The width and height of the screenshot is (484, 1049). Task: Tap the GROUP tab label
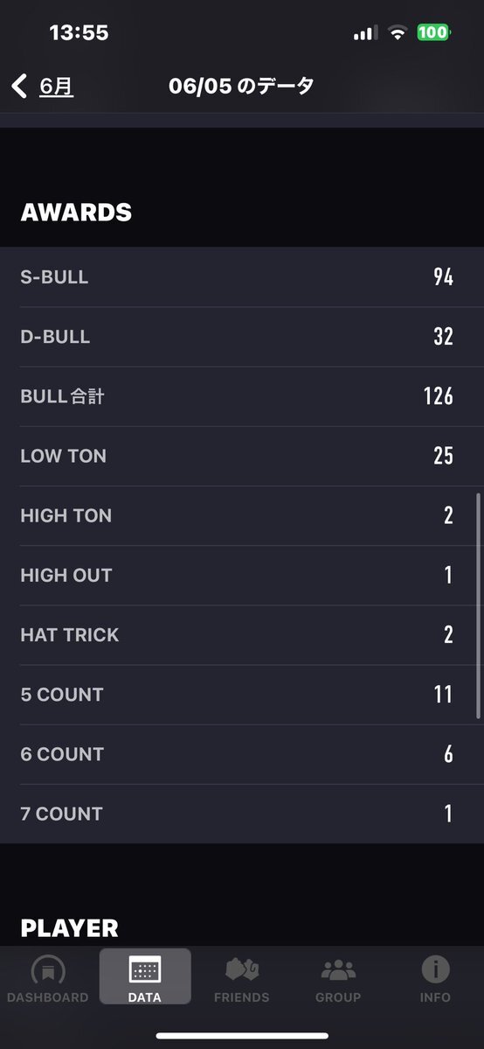click(338, 997)
